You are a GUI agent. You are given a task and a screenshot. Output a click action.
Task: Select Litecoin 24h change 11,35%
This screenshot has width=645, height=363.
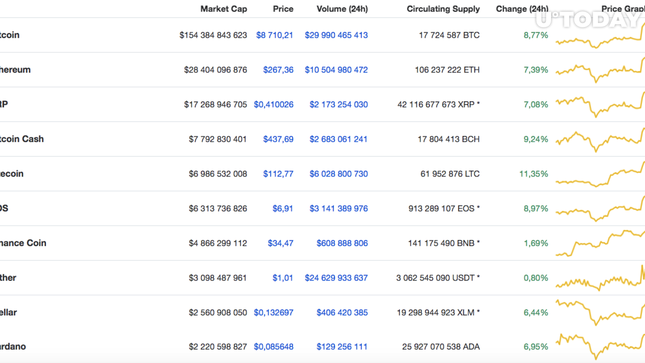[x=534, y=174]
